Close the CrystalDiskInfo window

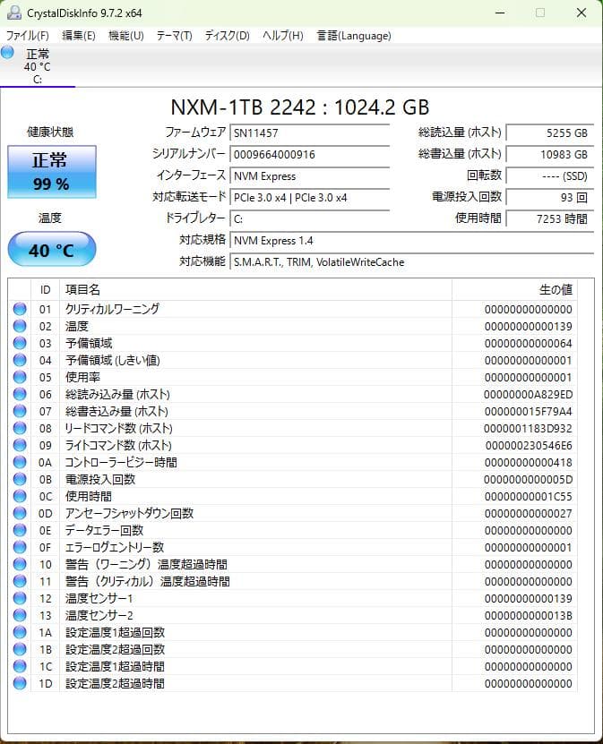tap(581, 13)
